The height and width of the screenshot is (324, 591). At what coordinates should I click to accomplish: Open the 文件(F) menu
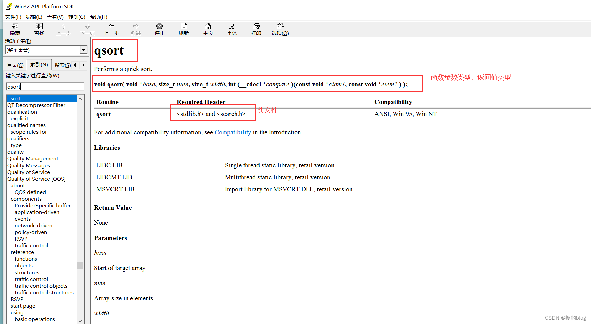pos(13,17)
